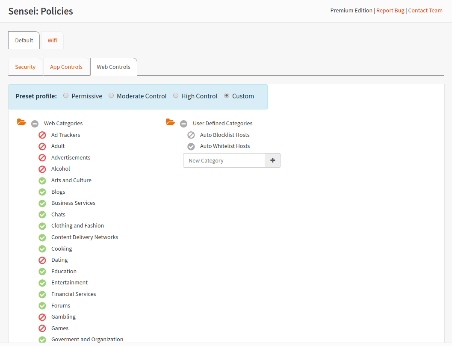Focus the New Category input field
This screenshot has height=346, width=452.
pos(224,160)
